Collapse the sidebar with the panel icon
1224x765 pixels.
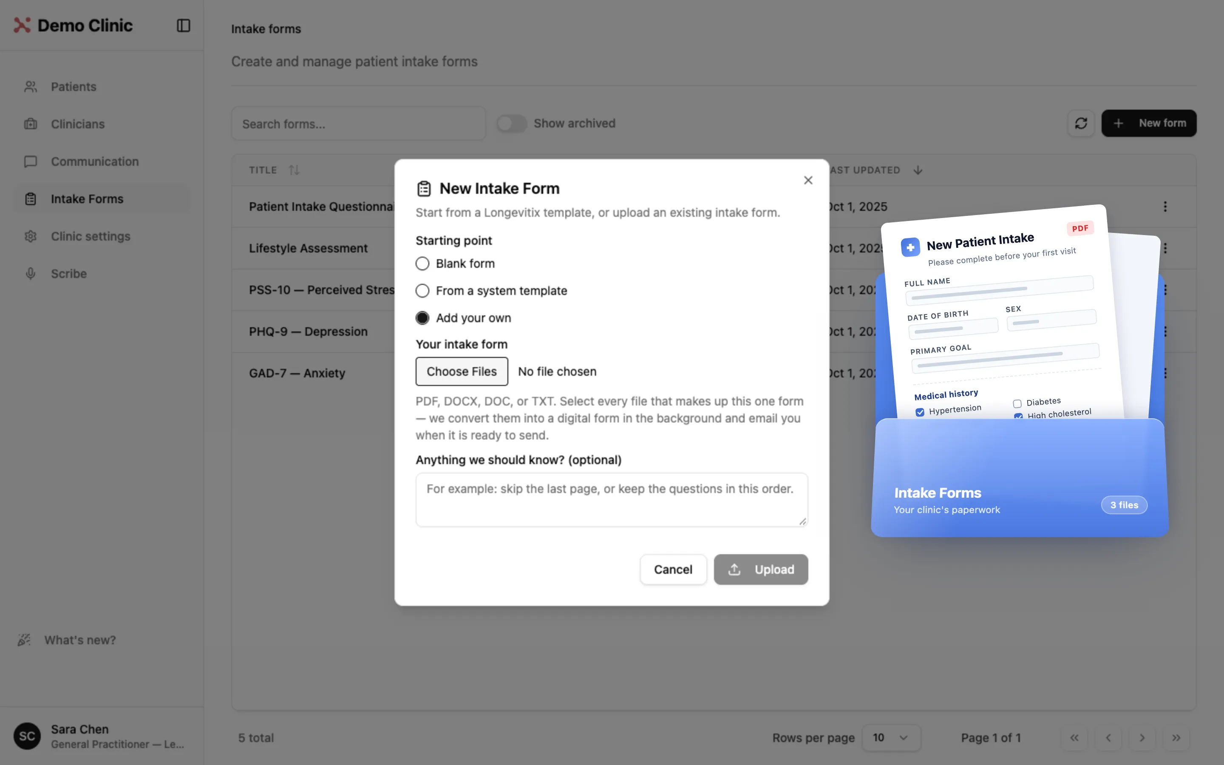[x=183, y=25]
